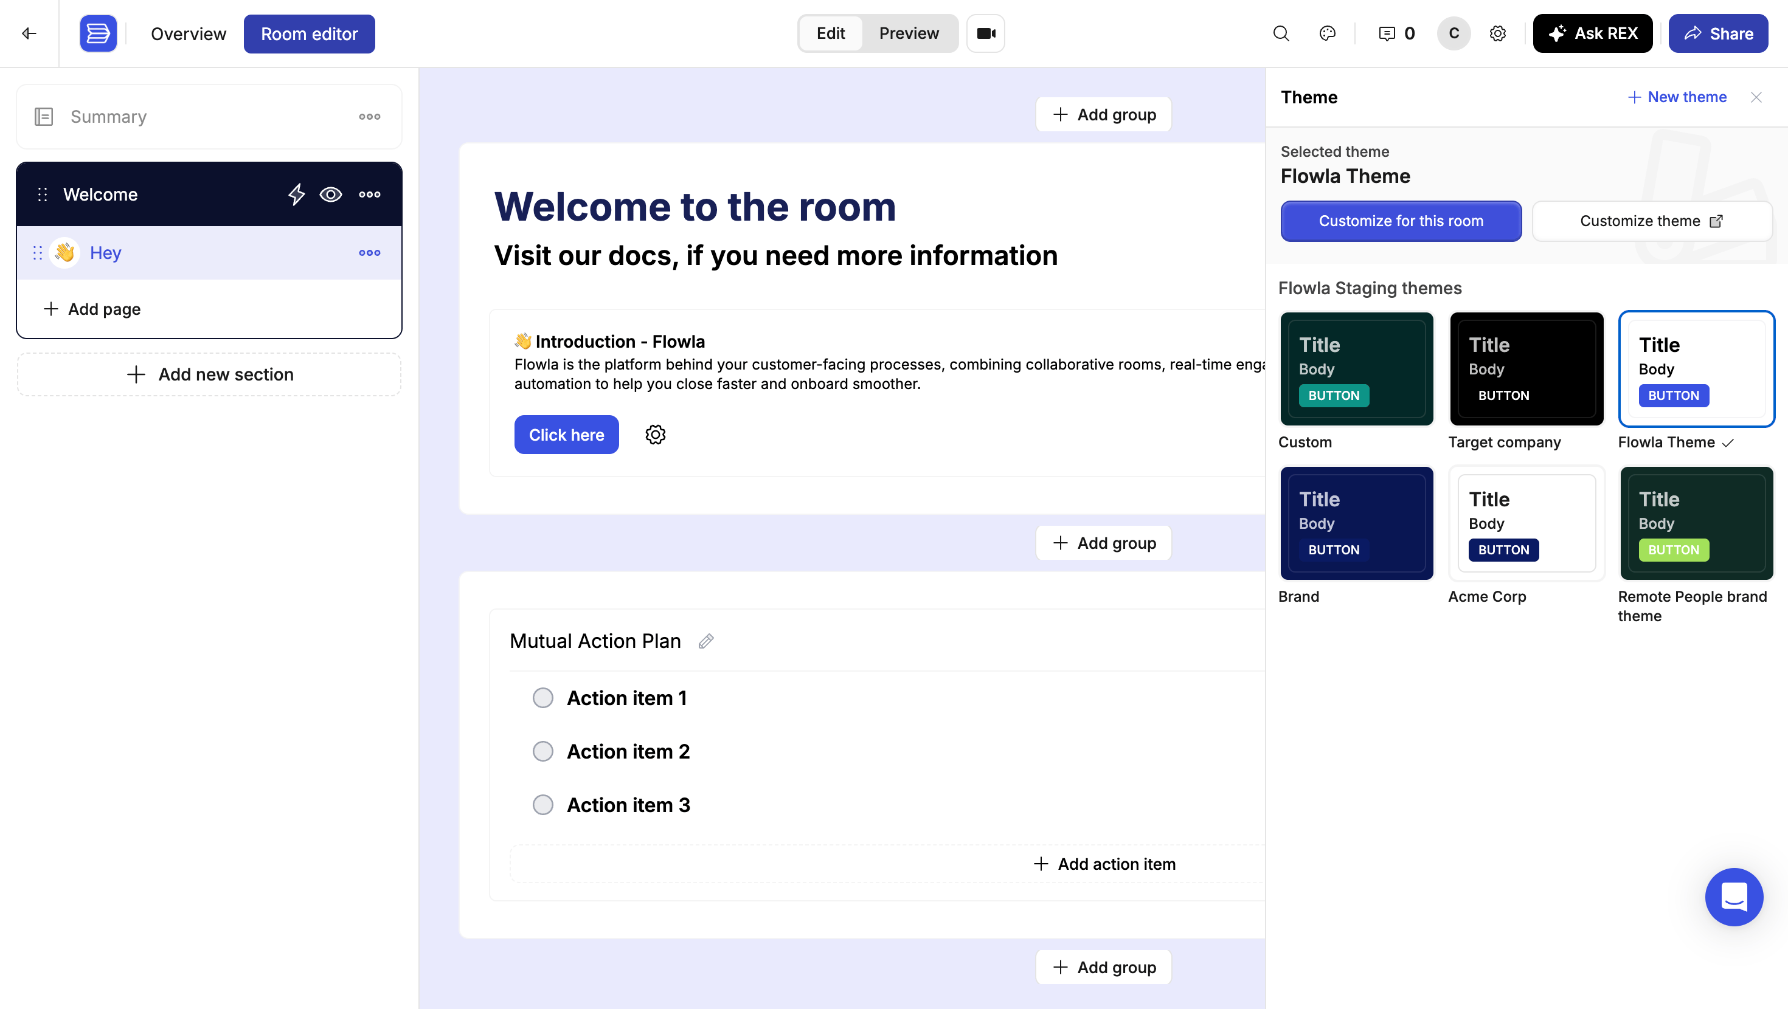
Task: Add action item to plan
Action: (1104, 864)
